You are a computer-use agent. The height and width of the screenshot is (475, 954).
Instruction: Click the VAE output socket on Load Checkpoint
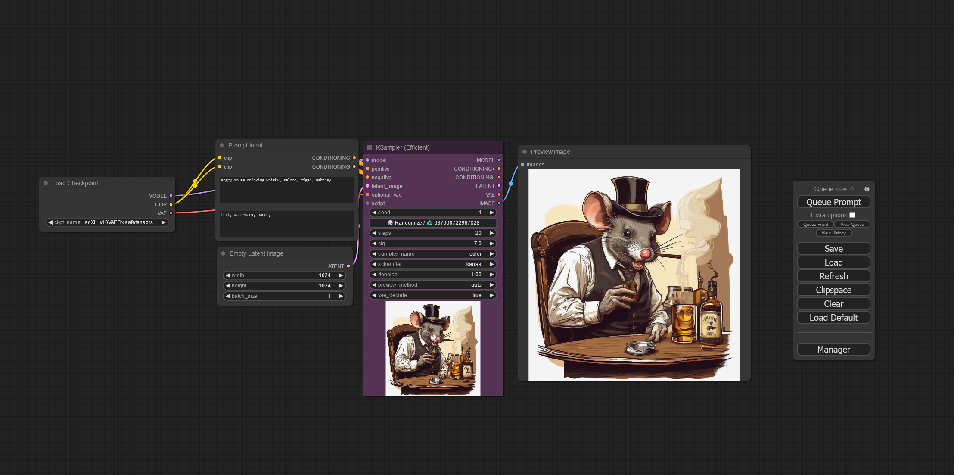[x=171, y=213]
